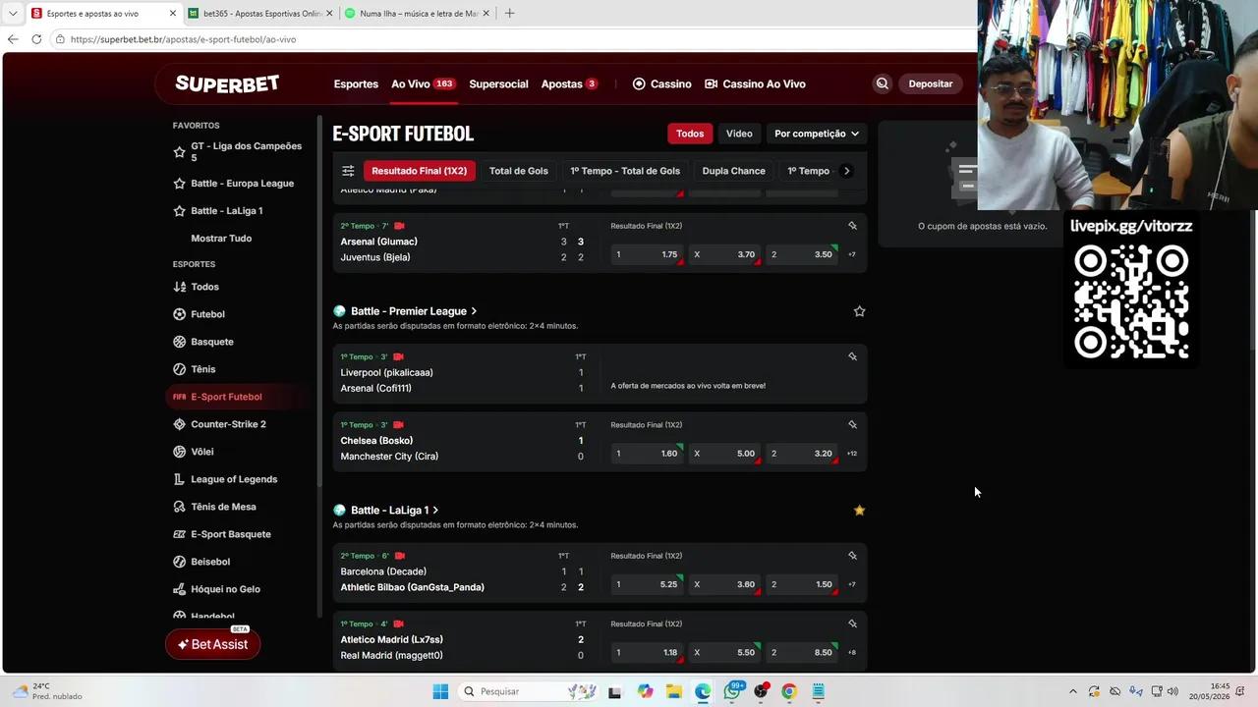This screenshot has width=1258, height=707.
Task: Open the Apostas navigation item
Action: click(x=569, y=83)
